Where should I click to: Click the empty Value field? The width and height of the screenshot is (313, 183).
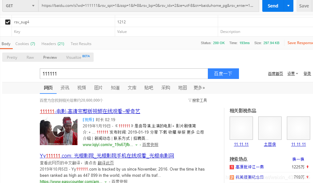click(166, 32)
